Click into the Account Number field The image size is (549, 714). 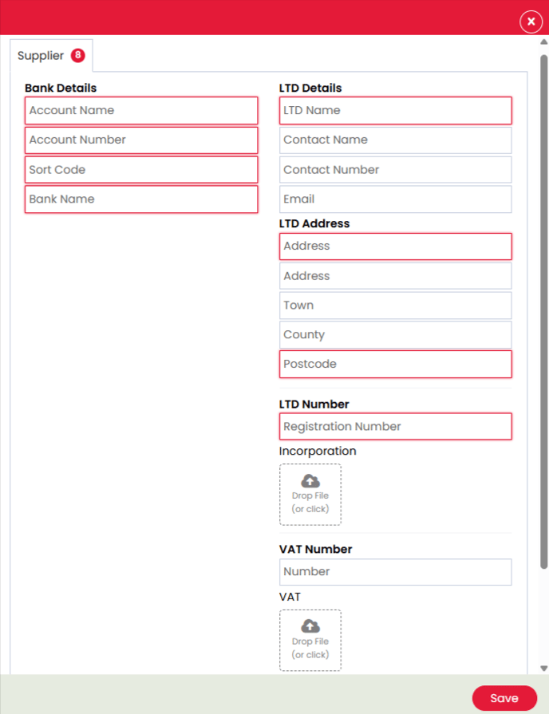(141, 140)
